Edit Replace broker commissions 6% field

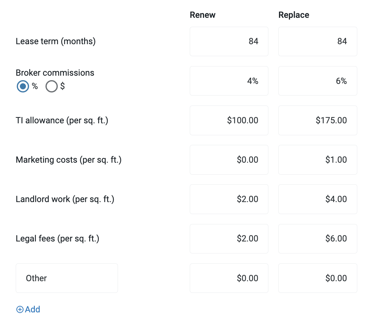tap(317, 81)
